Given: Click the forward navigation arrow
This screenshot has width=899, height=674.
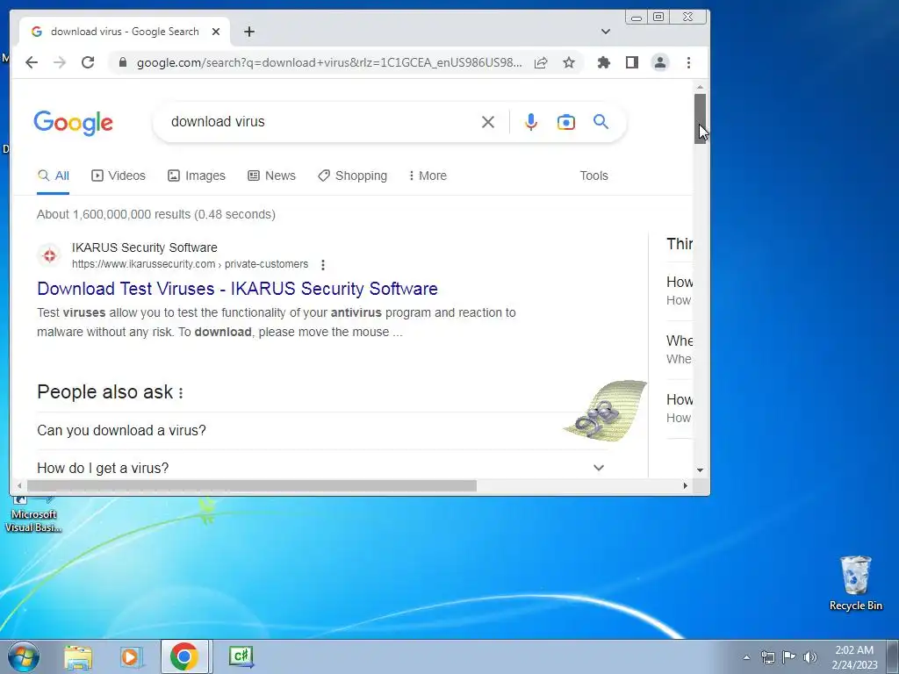Looking at the screenshot, I should [x=60, y=62].
